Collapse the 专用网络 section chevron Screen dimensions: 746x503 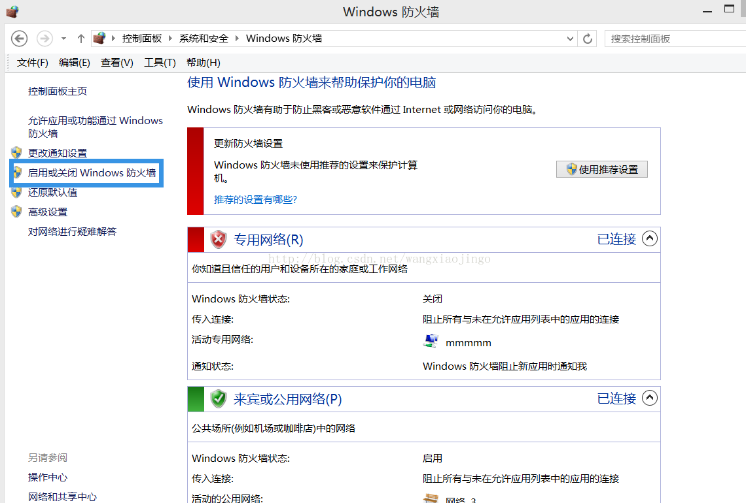coord(650,238)
